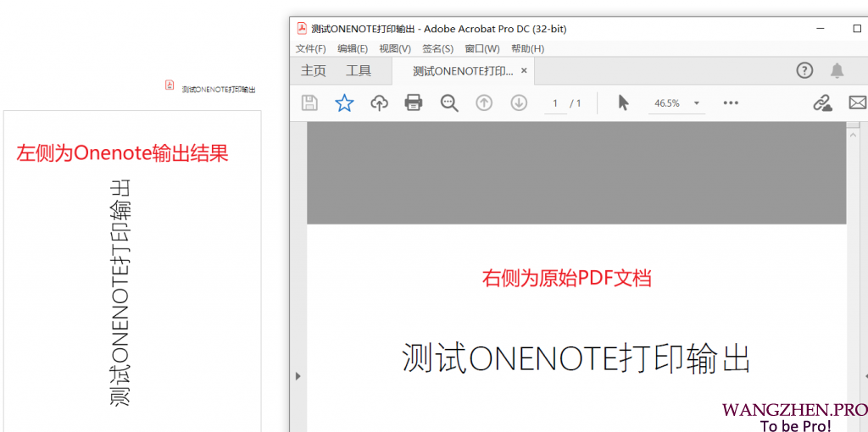Click the red text 右侧为原始PDF文档
Image resolution: width=868 pixels, height=432 pixels.
tap(566, 278)
